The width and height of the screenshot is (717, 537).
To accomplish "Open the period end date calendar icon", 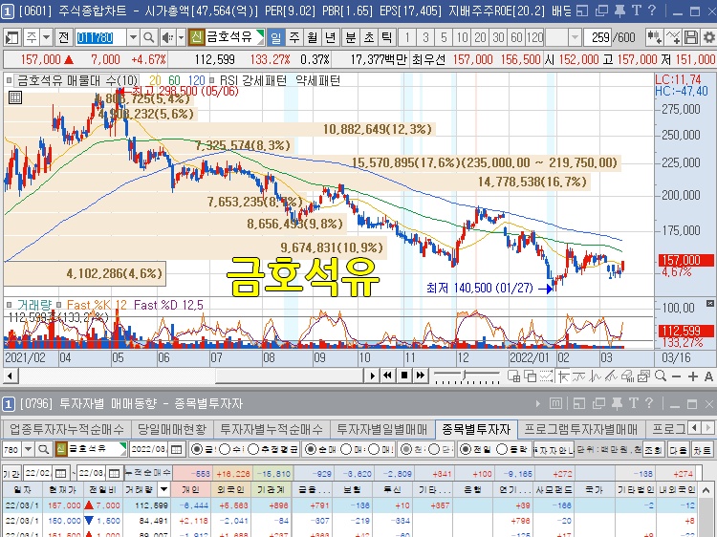I will coord(114,473).
